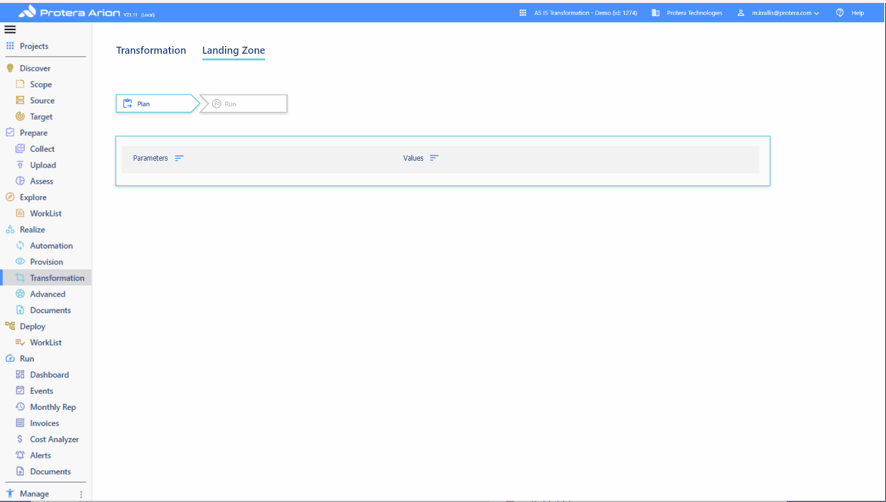Open the app grid icon in header

pyautogui.click(x=523, y=13)
